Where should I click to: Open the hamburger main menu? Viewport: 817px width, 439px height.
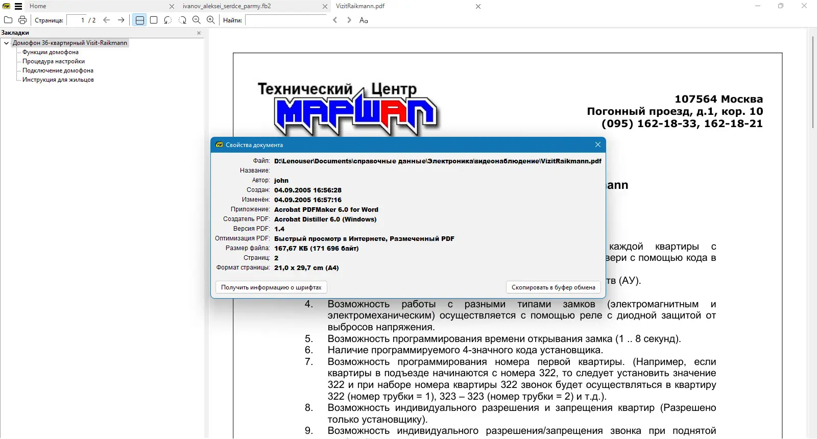point(18,6)
